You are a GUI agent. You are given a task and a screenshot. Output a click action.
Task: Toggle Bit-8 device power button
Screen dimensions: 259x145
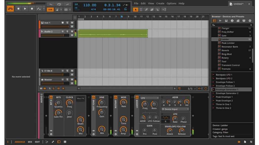pos(51,97)
